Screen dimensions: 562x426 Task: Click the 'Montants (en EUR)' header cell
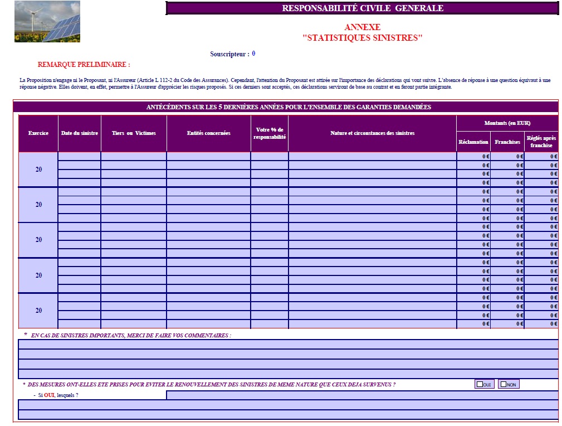pyautogui.click(x=507, y=123)
